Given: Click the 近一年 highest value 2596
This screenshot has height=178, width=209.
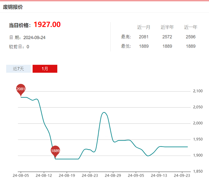Looking at the screenshot, I should (x=191, y=37).
